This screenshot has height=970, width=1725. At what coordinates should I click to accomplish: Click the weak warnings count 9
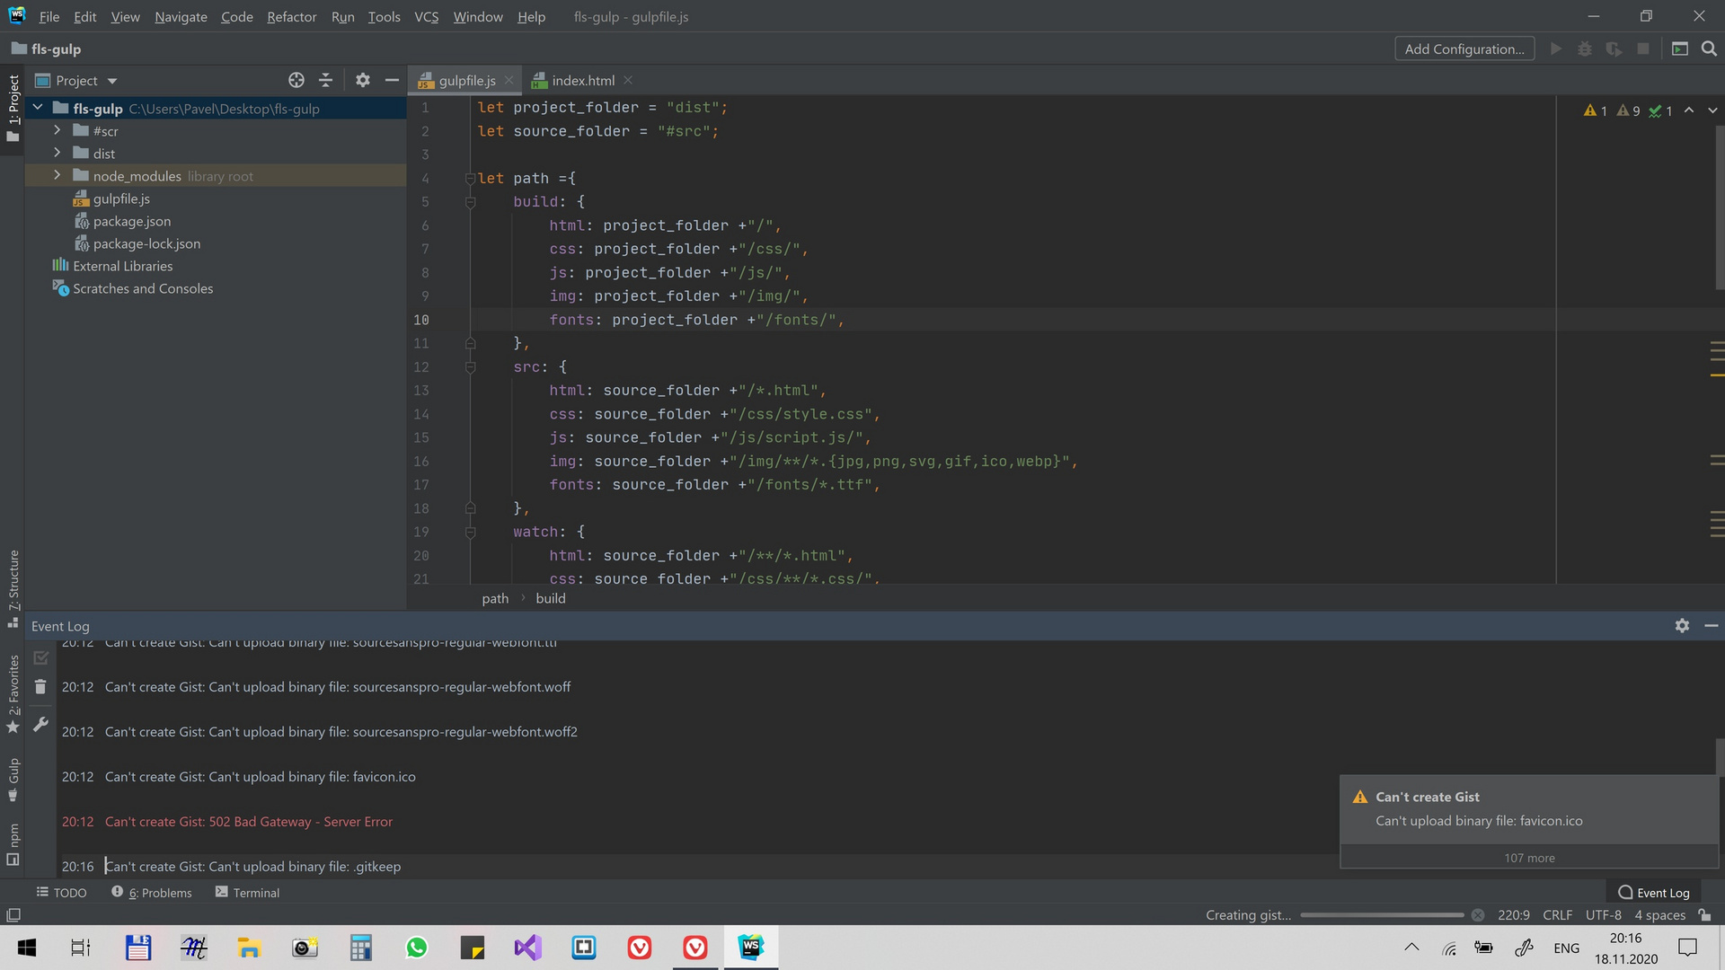click(x=1628, y=110)
